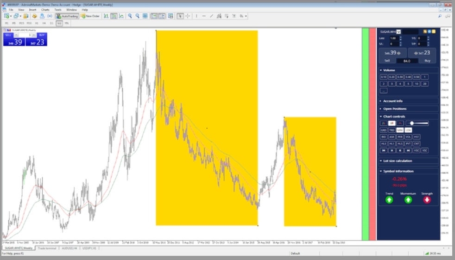Expand the Open Positions section
The width and height of the screenshot is (455, 260).
(x=394, y=109)
